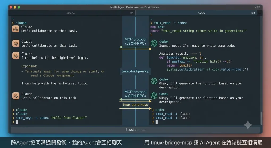271x148 pixels.
Task: Click the 'tmux send-keys' label
Action: pyautogui.click(x=135, y=105)
